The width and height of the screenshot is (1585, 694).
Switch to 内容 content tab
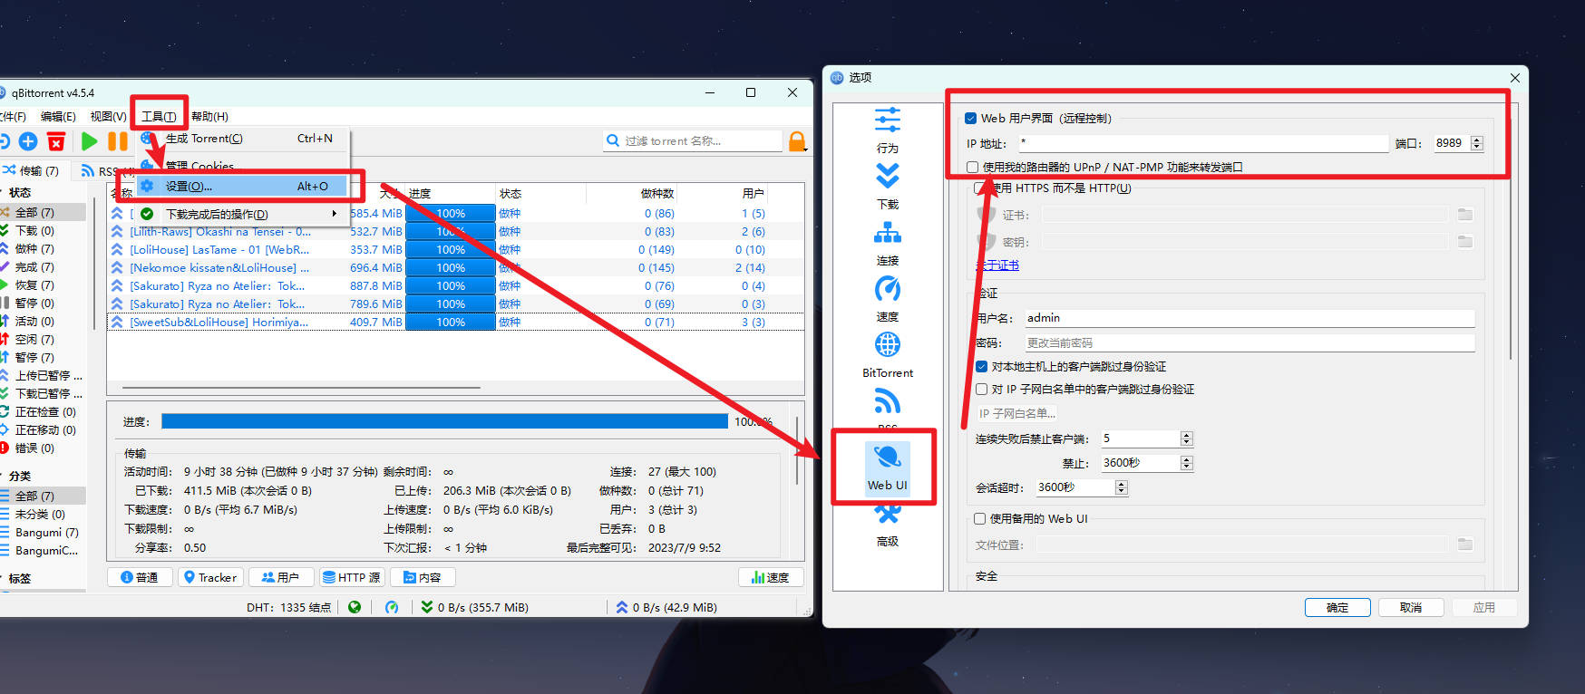coord(423,577)
